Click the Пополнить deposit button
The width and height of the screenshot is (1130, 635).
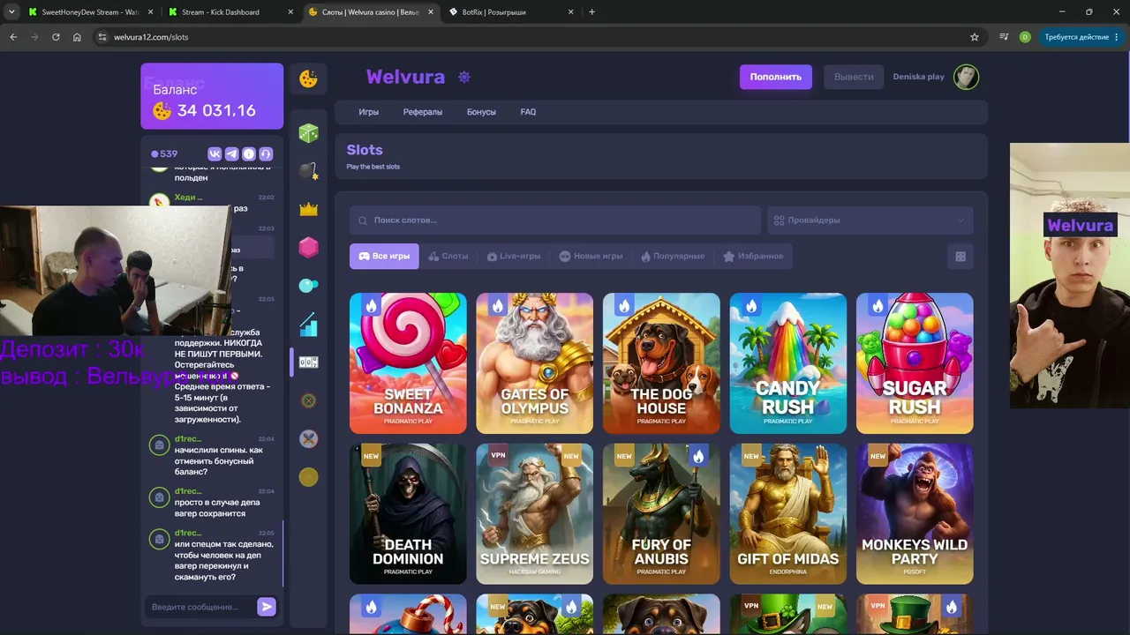click(776, 77)
